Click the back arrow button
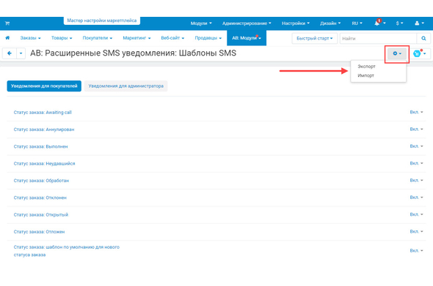 (x=10, y=53)
